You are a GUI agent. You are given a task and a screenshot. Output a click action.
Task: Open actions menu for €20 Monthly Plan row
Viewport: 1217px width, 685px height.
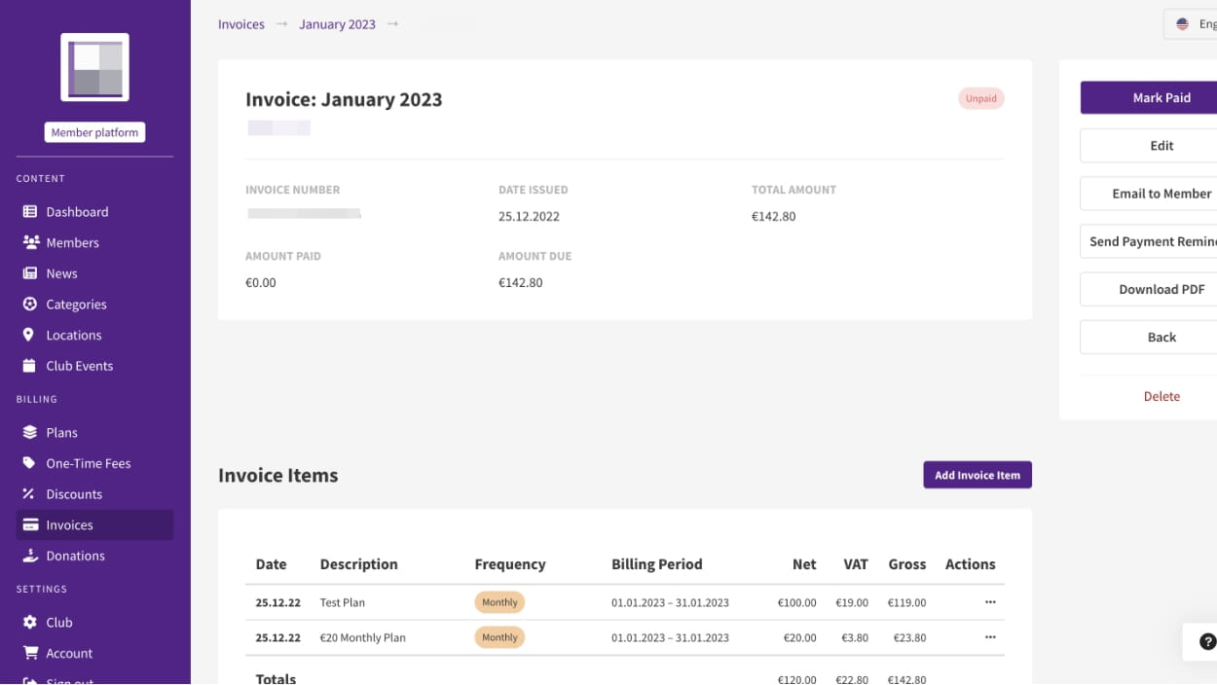pyautogui.click(x=990, y=637)
